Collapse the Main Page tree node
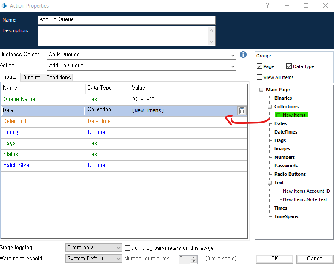This screenshot has width=334, height=265. click(x=261, y=90)
